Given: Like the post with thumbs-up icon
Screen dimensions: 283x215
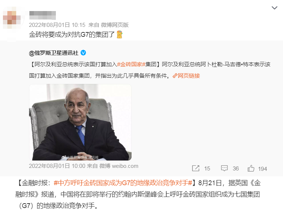Looking at the screenshot, I should click(251, 168).
